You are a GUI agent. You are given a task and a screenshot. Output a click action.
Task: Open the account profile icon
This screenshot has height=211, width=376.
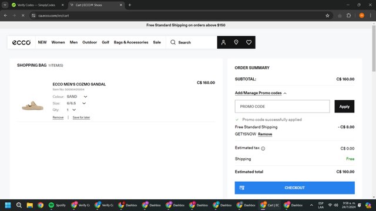click(x=223, y=42)
